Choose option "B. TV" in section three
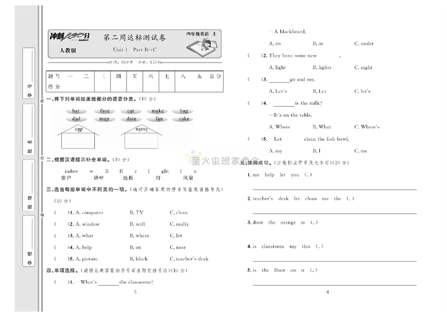This screenshot has width=447, height=316. click(x=137, y=212)
